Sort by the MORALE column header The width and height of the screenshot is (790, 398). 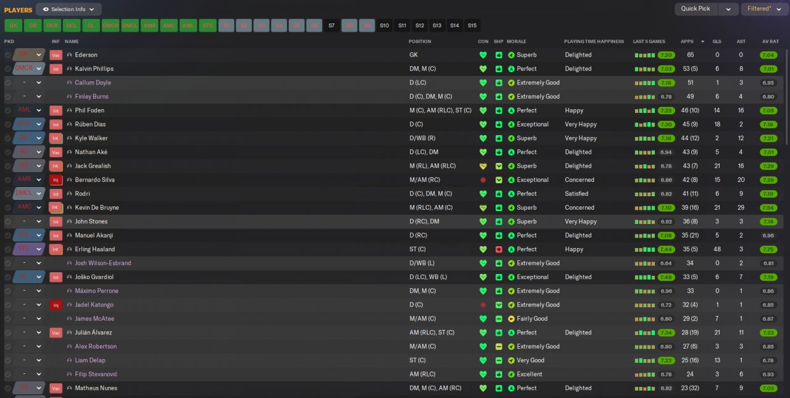coord(517,41)
